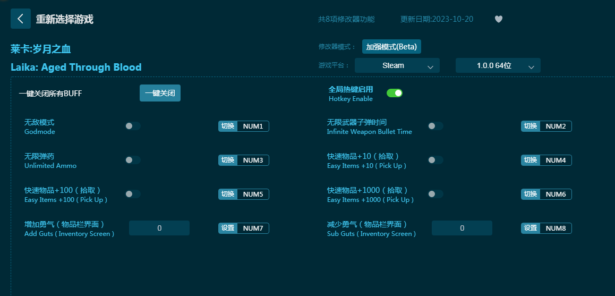Screen dimensions: 615x296
Task: Click the back arrow icon
Action: pos(21,19)
